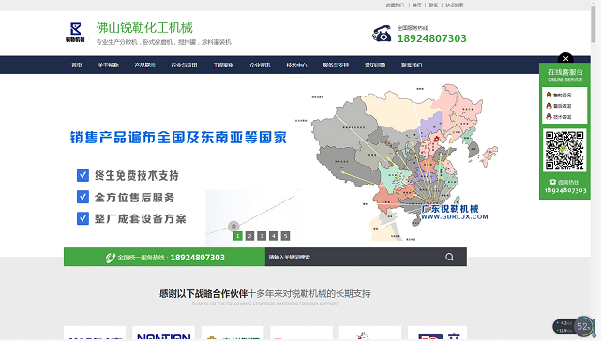This screenshot has height=341, width=601.
Task: Open 联系我们 in the navigation bar
Action: point(412,66)
